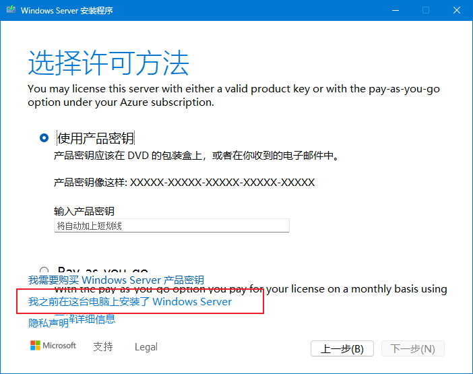Image resolution: width=473 pixels, height=374 pixels.
Task: Click 我之前在这台电脑上安装了 Windows Server link
Action: point(130,302)
